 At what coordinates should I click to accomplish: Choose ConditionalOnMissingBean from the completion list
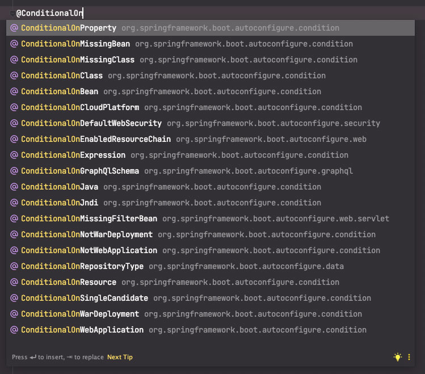coord(211,44)
